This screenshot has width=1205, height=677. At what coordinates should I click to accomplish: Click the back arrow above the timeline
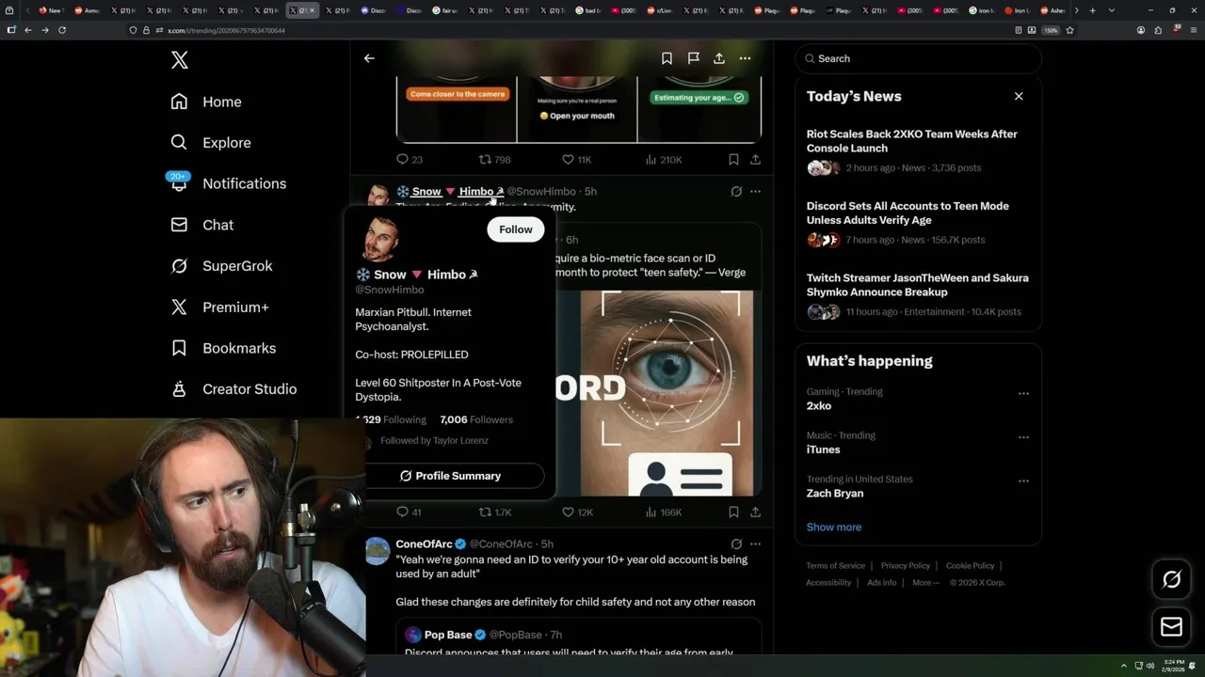pyautogui.click(x=369, y=58)
